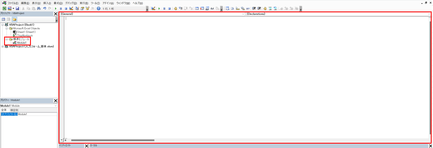The height and width of the screenshot is (148, 433).
Task: Switch to Full Module View at code window bottom
Action: click(x=65, y=140)
